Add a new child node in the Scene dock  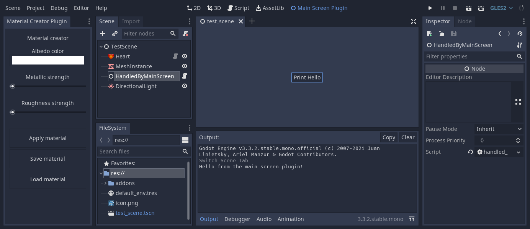(103, 34)
